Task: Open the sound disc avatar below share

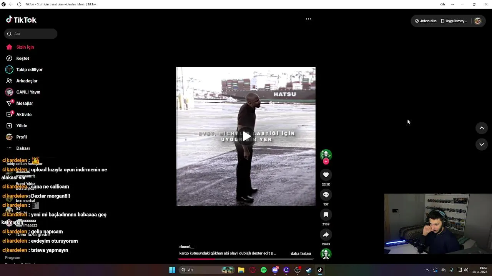Action: point(326,254)
